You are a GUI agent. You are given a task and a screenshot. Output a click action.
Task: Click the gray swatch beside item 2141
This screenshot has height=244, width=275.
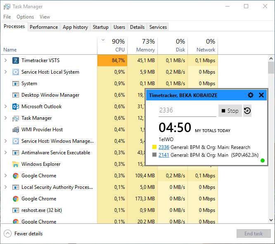click(154, 155)
